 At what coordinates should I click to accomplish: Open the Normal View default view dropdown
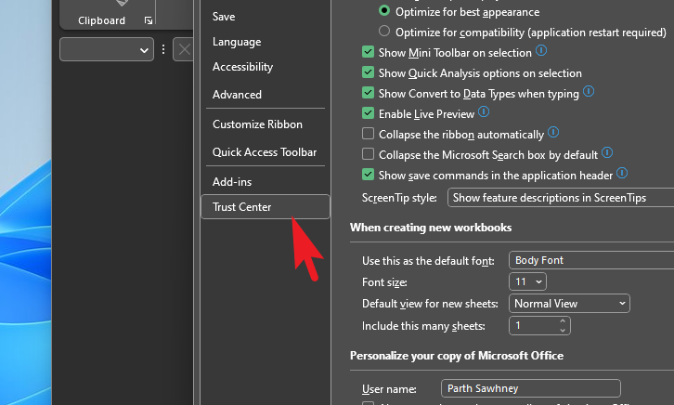(x=569, y=304)
